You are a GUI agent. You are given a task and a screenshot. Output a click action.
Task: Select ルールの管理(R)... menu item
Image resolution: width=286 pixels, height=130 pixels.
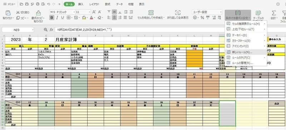tap(246, 63)
